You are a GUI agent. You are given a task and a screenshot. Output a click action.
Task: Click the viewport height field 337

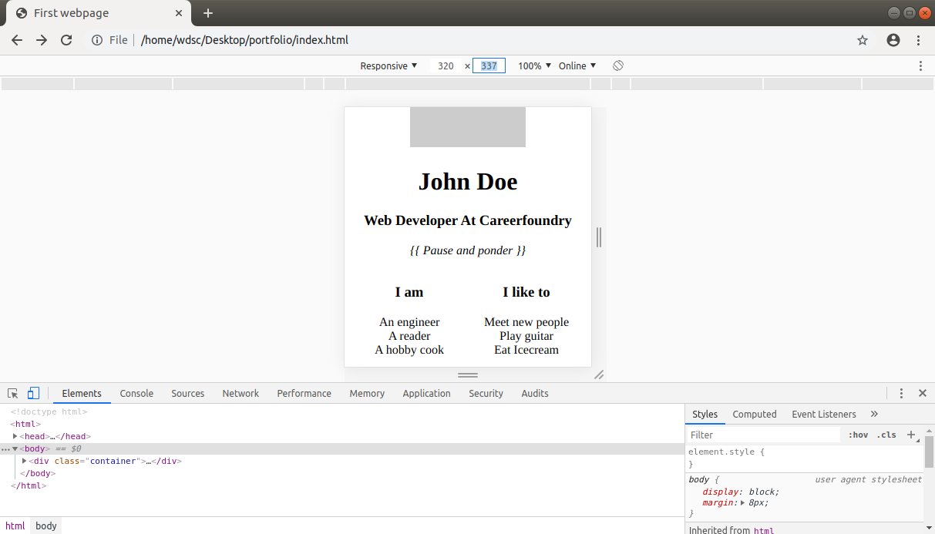[489, 66]
